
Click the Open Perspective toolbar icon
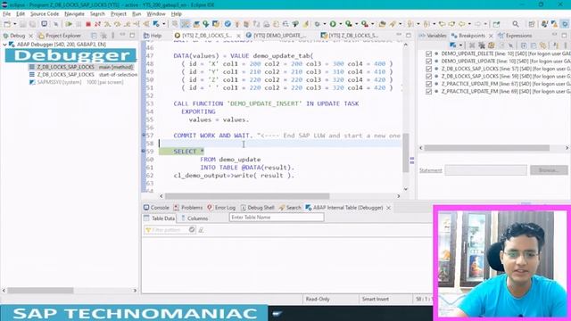pyautogui.click(x=532, y=24)
